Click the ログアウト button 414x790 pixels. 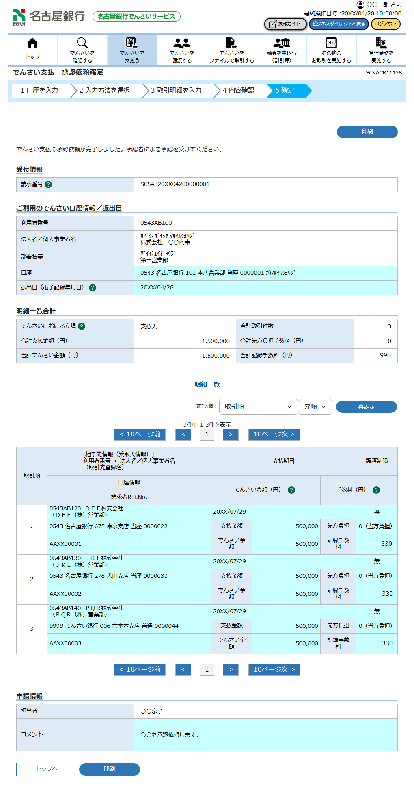click(x=386, y=24)
